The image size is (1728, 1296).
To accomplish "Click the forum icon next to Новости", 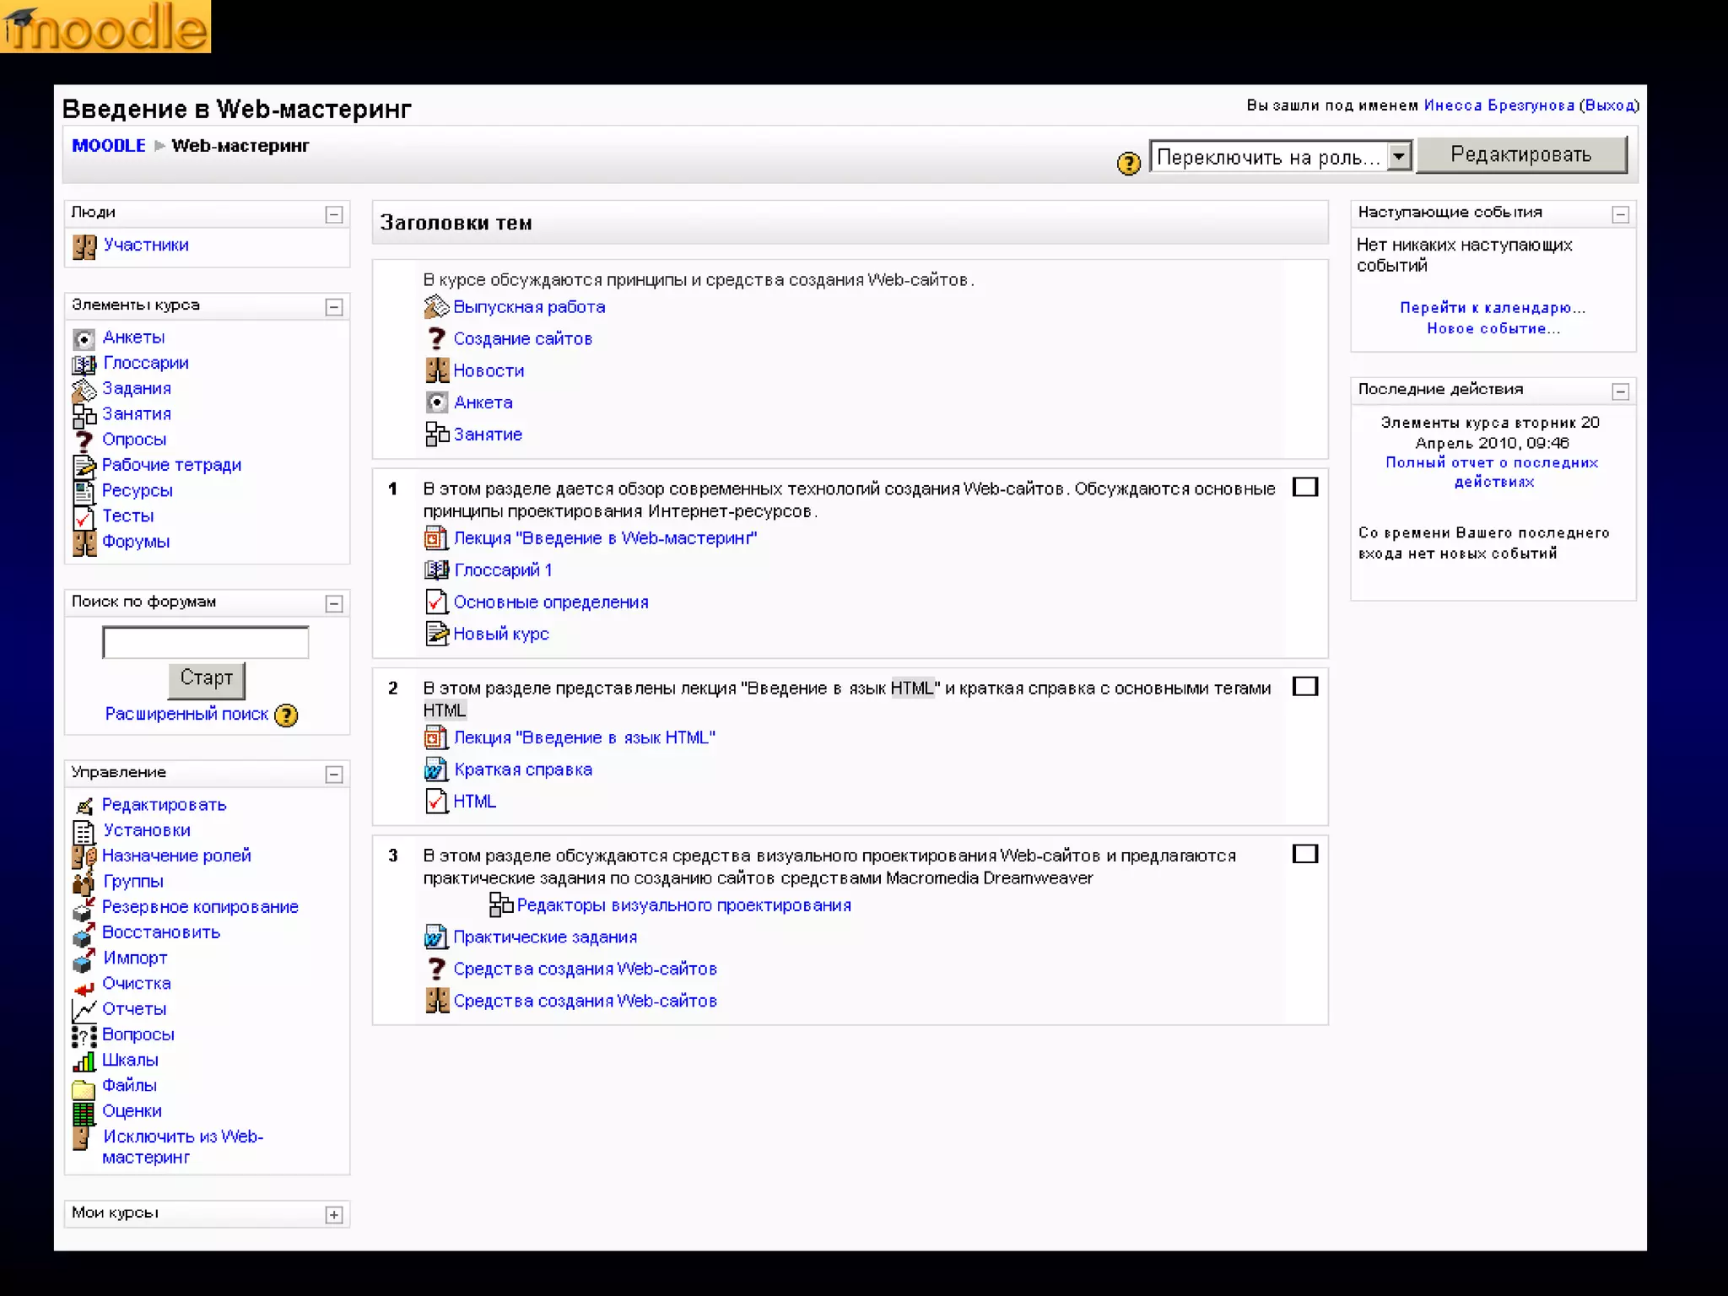I will coord(436,370).
